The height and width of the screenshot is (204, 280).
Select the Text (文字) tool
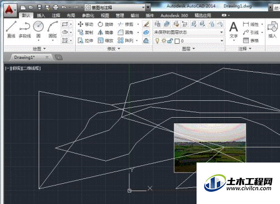click(234, 30)
